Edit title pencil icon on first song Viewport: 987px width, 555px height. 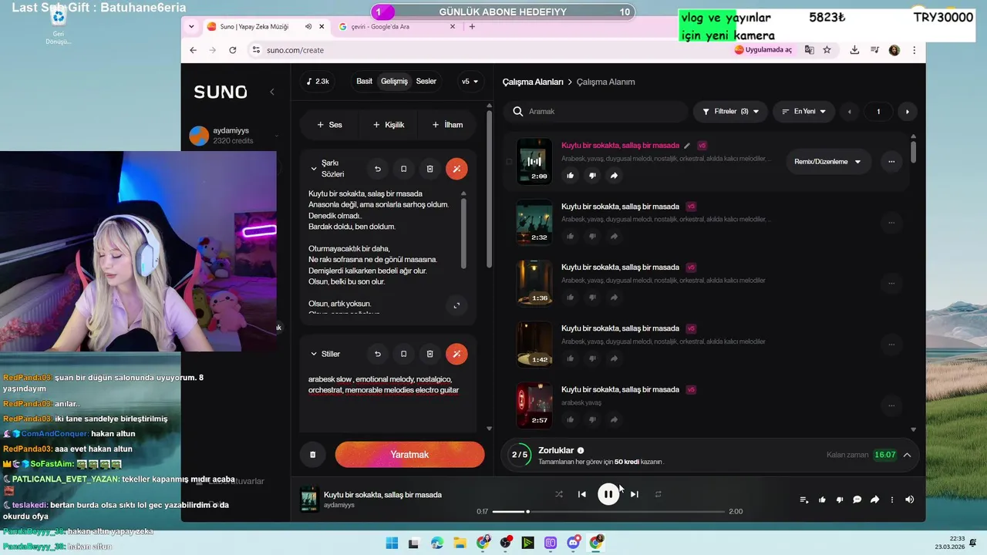[x=687, y=145]
